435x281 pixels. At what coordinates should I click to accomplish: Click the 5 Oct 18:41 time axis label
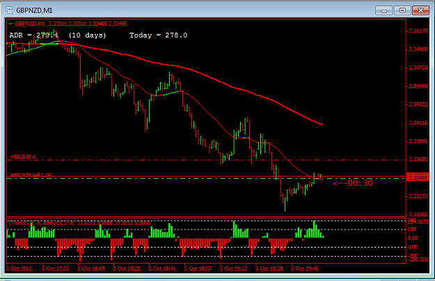pos(162,268)
